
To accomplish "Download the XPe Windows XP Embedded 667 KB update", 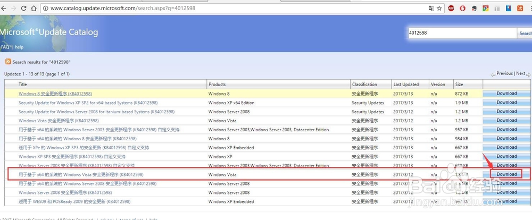I will (x=506, y=147).
